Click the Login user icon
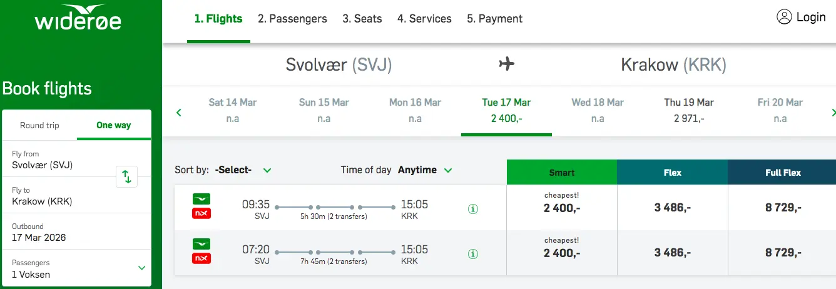Screen dimensions: 836x289 tap(784, 17)
